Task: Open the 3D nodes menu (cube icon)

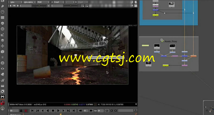Action: click(2, 51)
